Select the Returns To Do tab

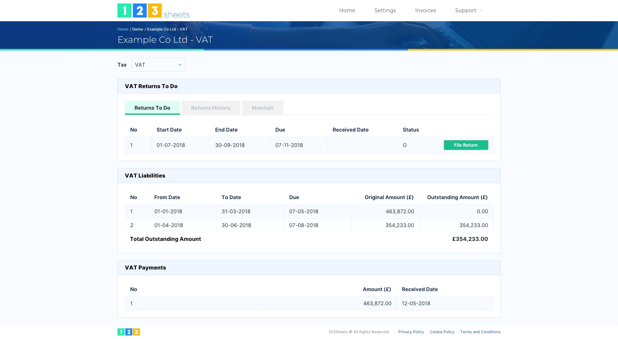click(152, 108)
